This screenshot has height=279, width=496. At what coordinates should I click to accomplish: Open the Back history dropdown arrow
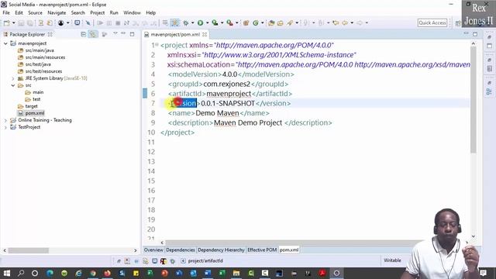pyautogui.click(x=352, y=22)
